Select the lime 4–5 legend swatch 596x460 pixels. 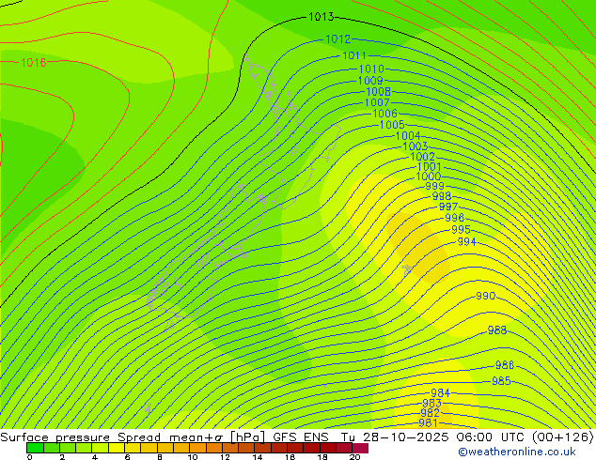pyautogui.click(x=101, y=448)
